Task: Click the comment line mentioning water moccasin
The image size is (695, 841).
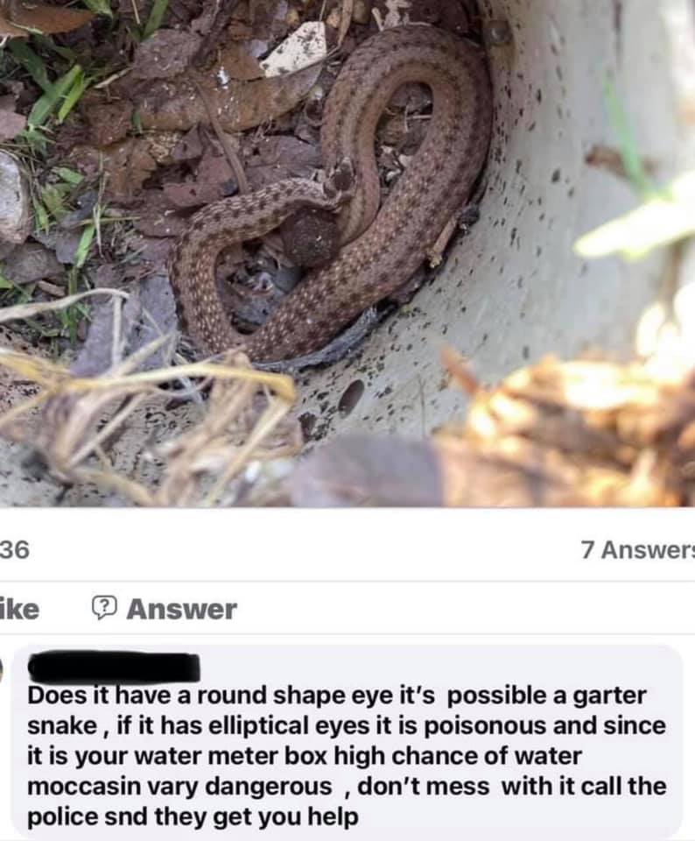Action: pyautogui.click(x=304, y=756)
